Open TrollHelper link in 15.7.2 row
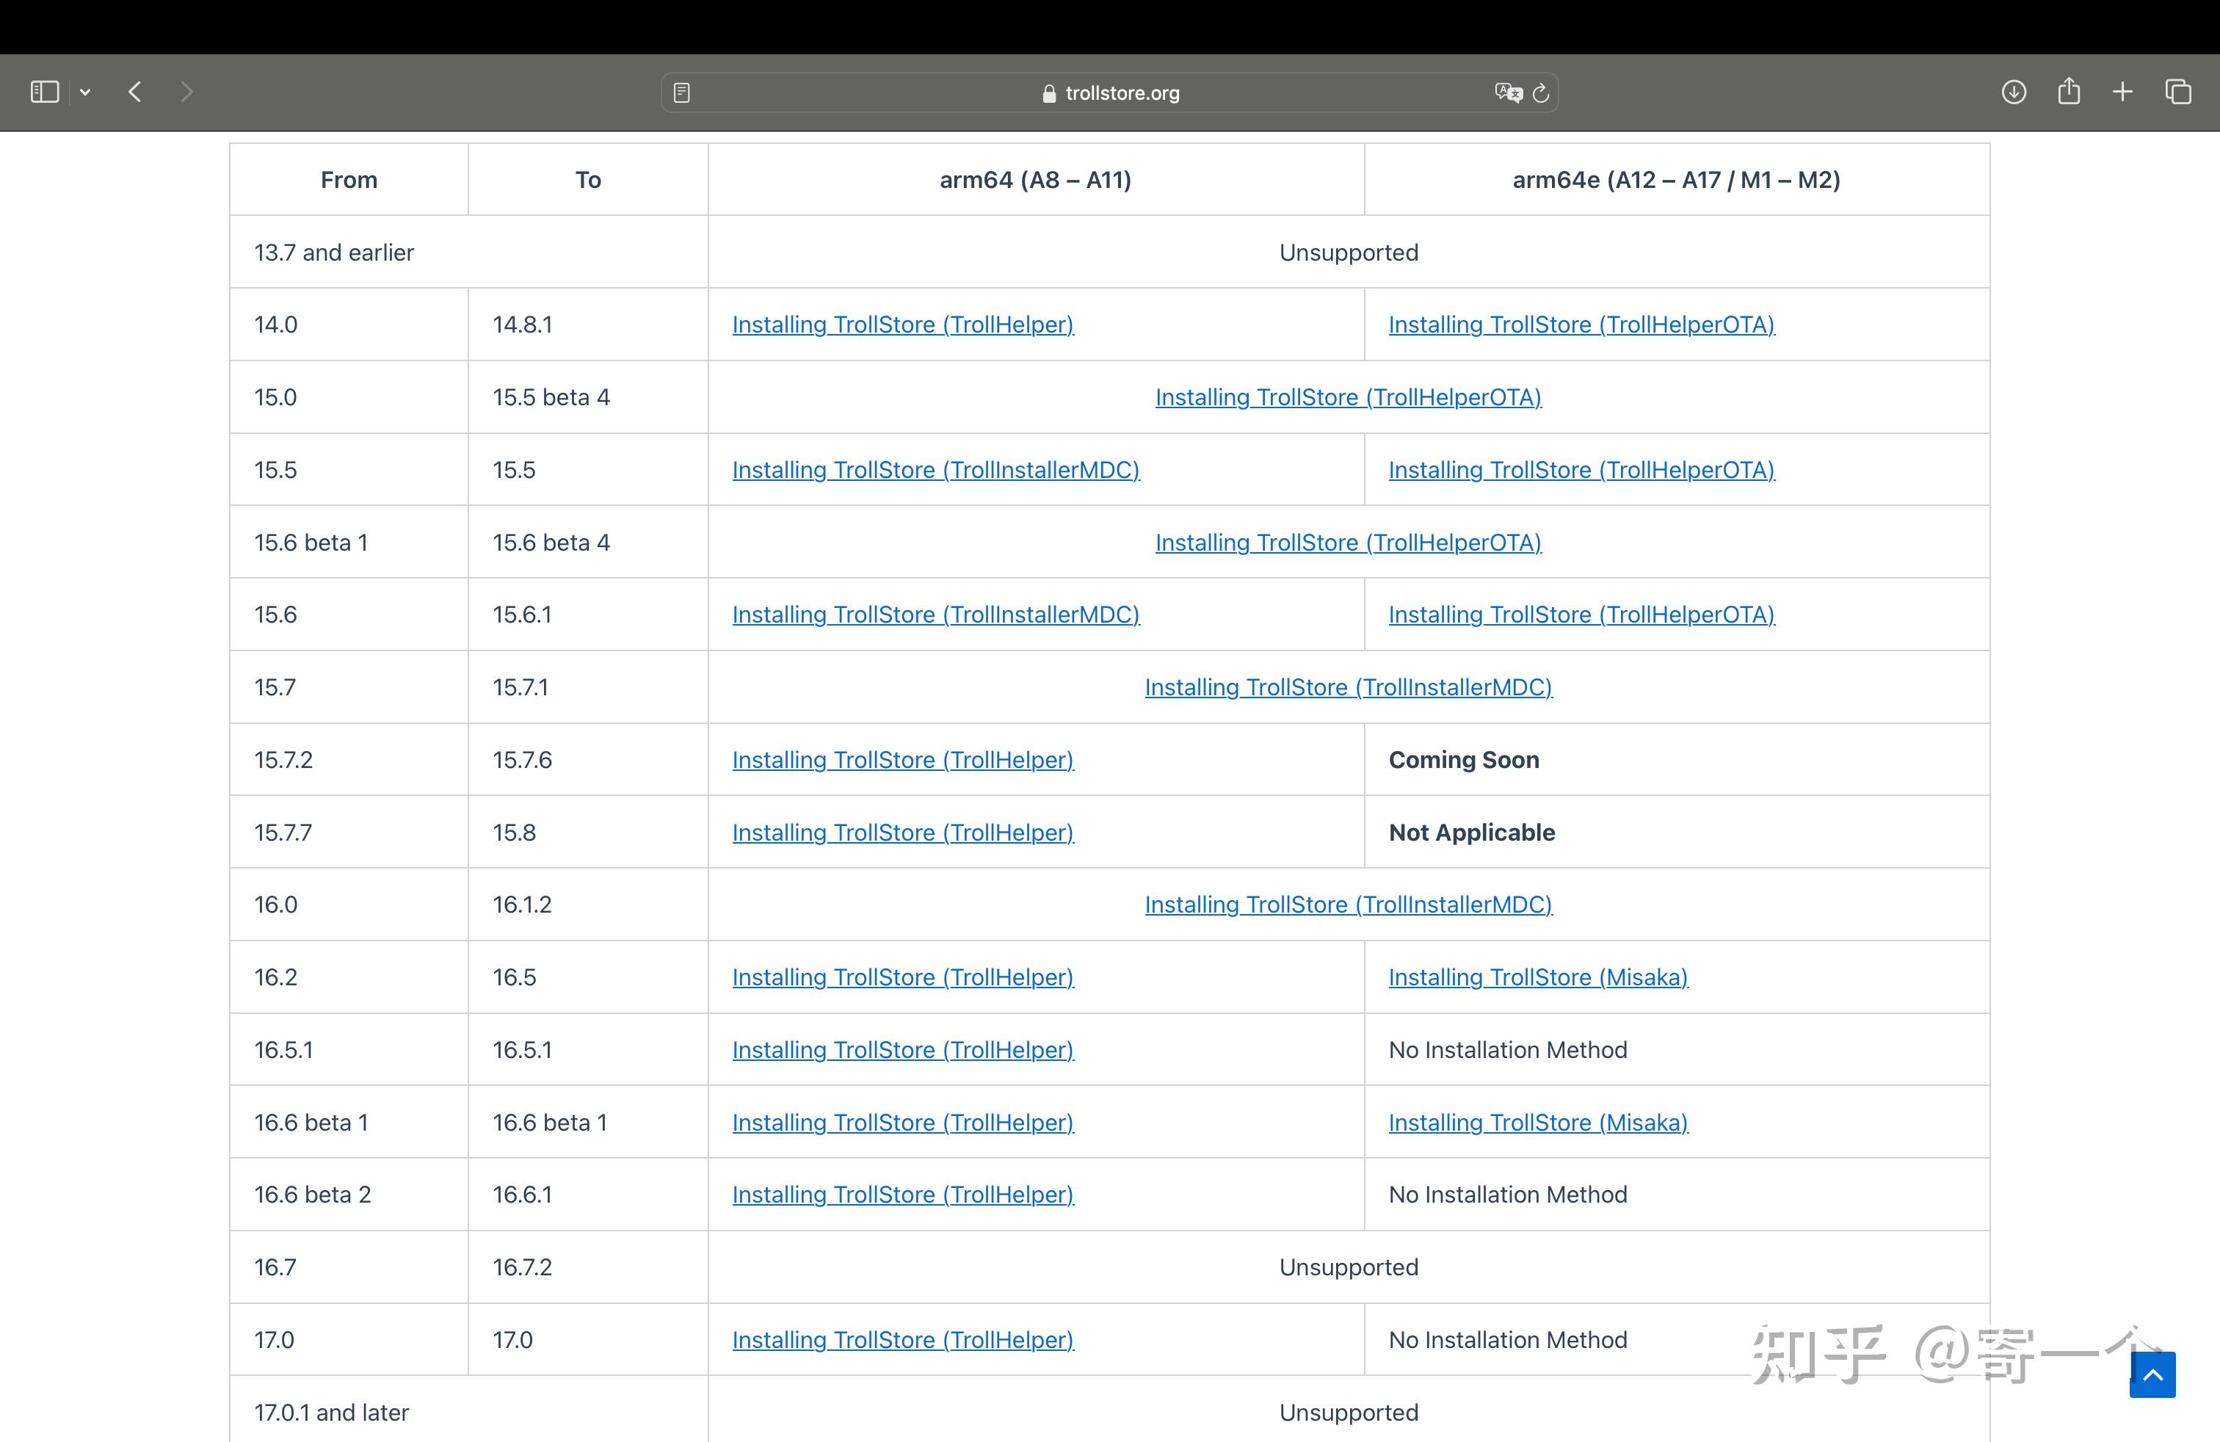2220x1442 pixels. point(903,760)
